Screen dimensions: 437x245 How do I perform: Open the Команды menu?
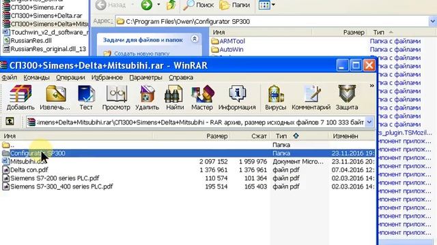(36, 78)
